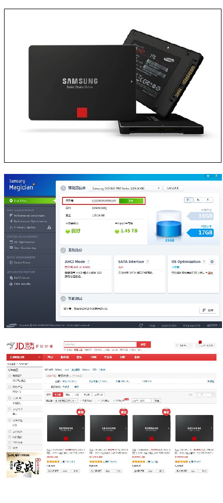Image resolution: width=223 pixels, height=503 pixels.
Task: Select the E: drive button
Action: point(208,200)
